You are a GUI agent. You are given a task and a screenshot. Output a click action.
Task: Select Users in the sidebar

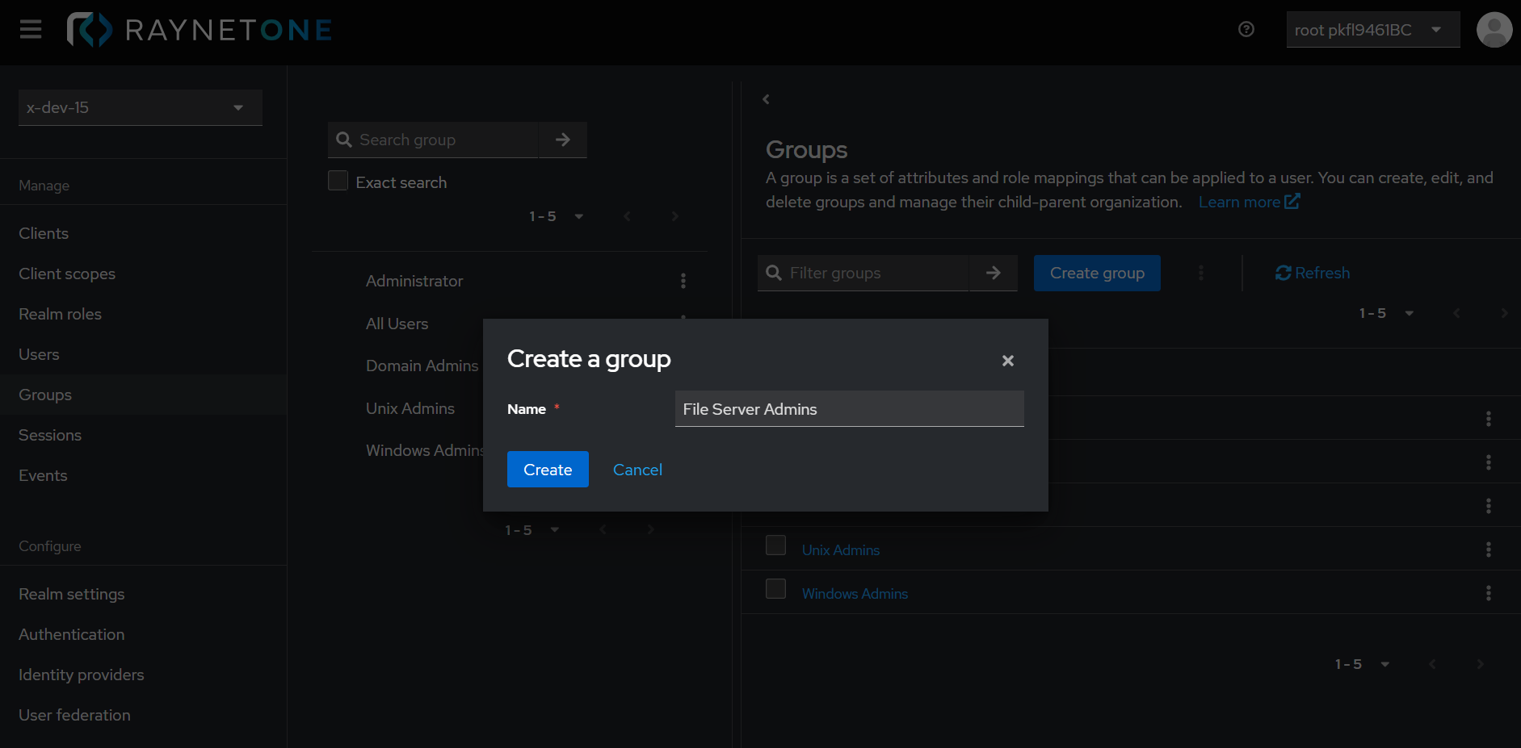(39, 354)
